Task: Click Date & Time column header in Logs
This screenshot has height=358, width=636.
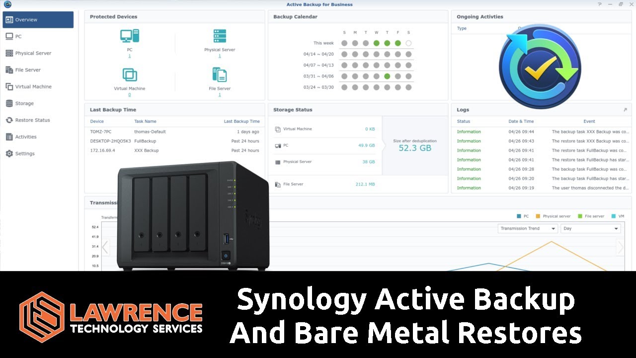Action: [521, 121]
